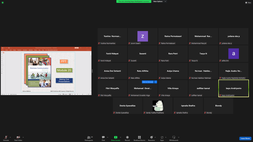Unmute the microphone in Zoom toolbar
253x142 pixels.
point(6,138)
